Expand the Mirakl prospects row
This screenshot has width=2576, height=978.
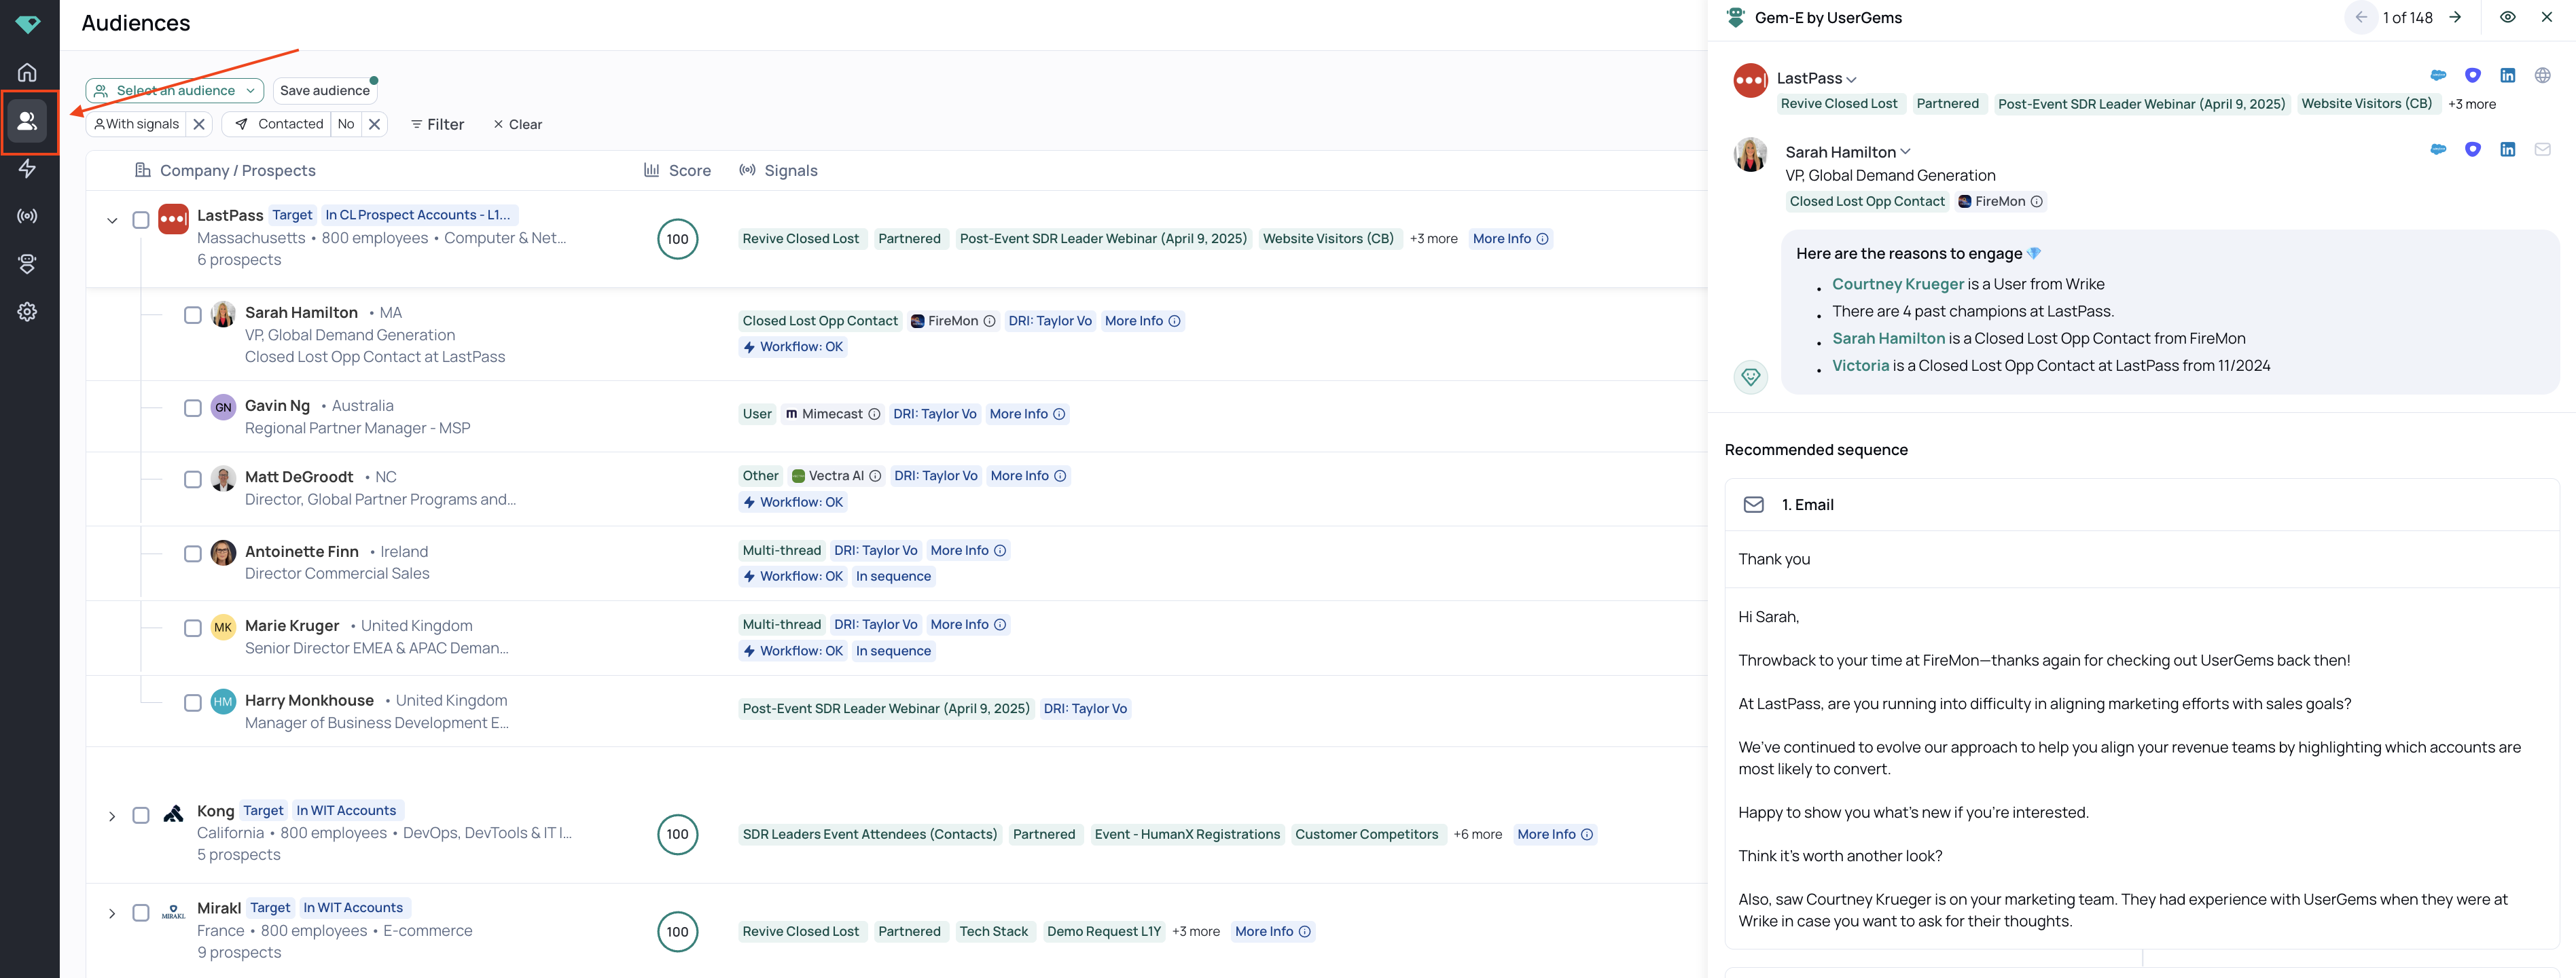click(x=112, y=913)
